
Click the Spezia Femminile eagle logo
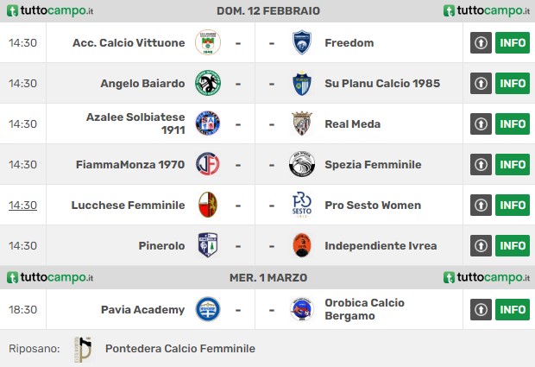(x=302, y=164)
